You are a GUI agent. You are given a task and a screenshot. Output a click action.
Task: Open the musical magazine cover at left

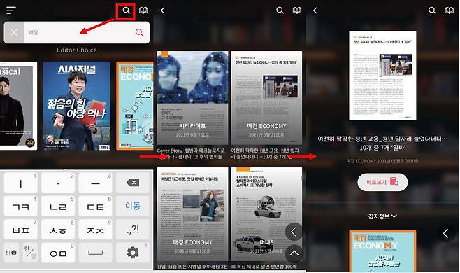pyautogui.click(x=18, y=106)
